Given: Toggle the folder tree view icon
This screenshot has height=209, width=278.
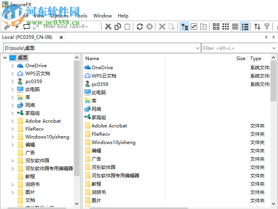Looking at the screenshot, I should coord(184,27).
